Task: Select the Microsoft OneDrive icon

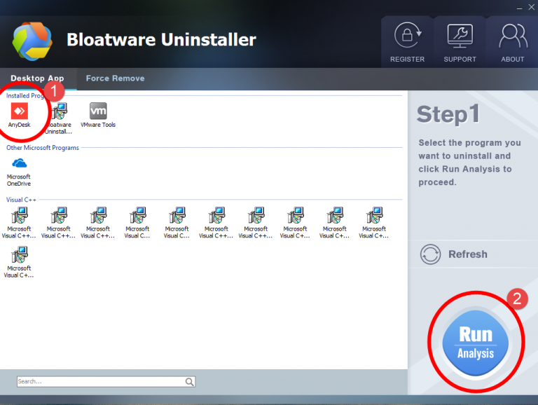Action: point(19,163)
